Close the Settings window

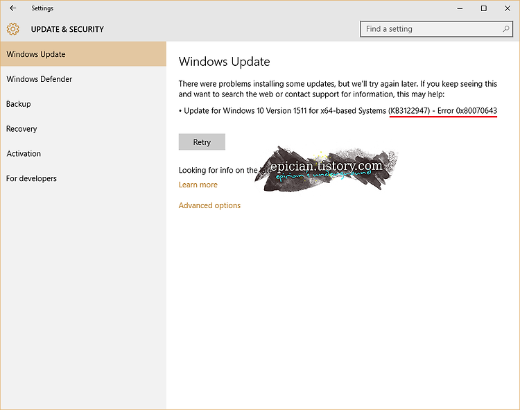(x=508, y=8)
